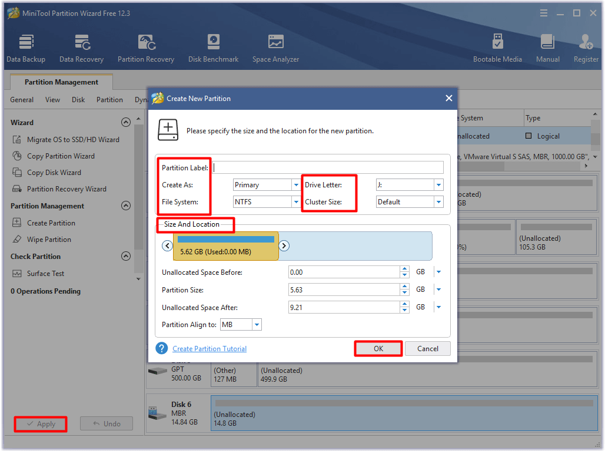Open the Cluster Size dropdown
Viewport: 605px width, 451px height.
[438, 202]
